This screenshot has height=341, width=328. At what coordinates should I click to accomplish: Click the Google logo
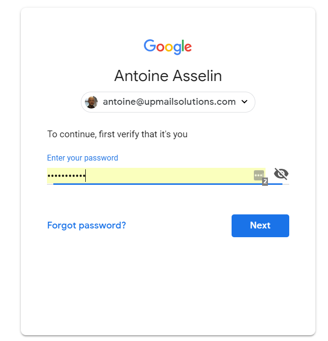point(168,47)
